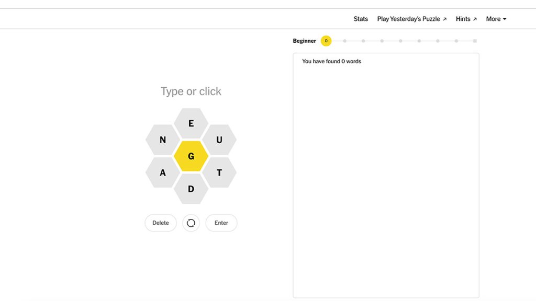Click the letter E hexagon
Screen dimensions: 536x301
click(x=191, y=124)
